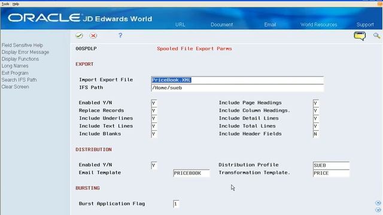The width and height of the screenshot is (383, 215).
Task: Click Include Page Headings field
Action: pos(315,103)
